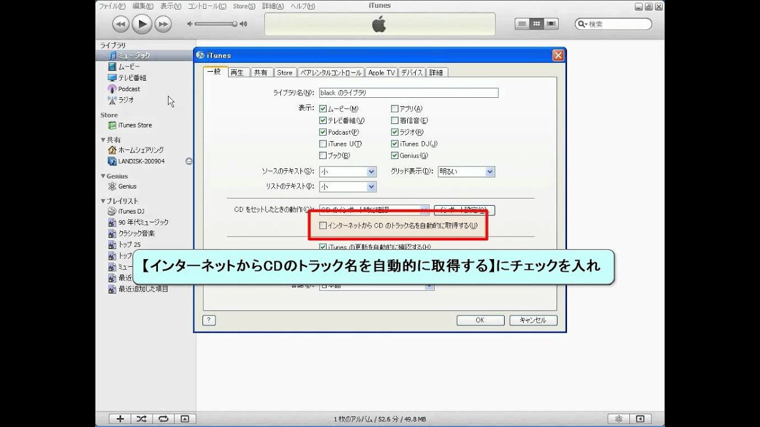Show the artwork viewer button
Image resolution: width=760 pixels, height=427 pixels.
click(185, 419)
